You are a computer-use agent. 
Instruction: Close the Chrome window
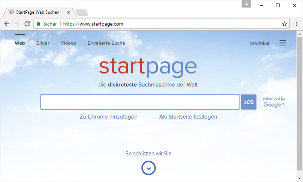pyautogui.click(x=294, y=5)
